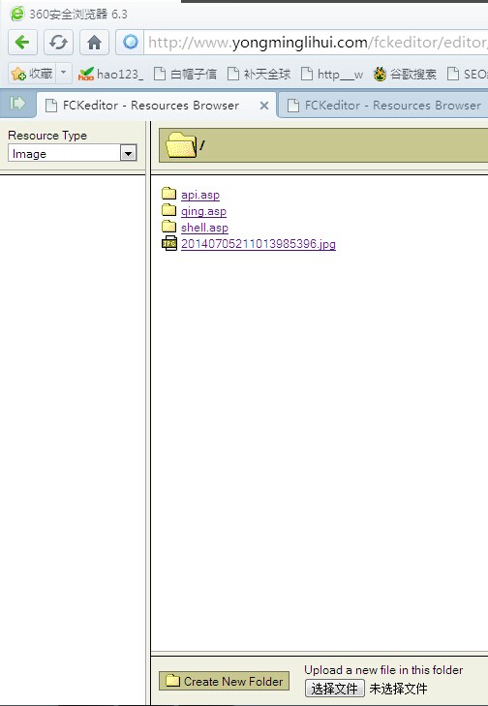The width and height of the screenshot is (488, 706).
Task: Click the 360 browser logo icon
Action: pyautogui.click(x=17, y=14)
